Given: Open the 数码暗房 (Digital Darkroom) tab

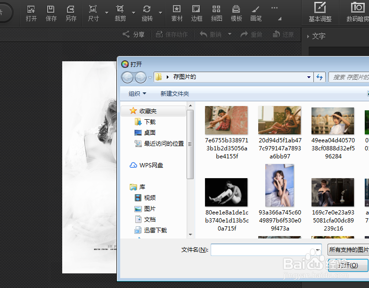Looking at the screenshot, I should tap(358, 12).
